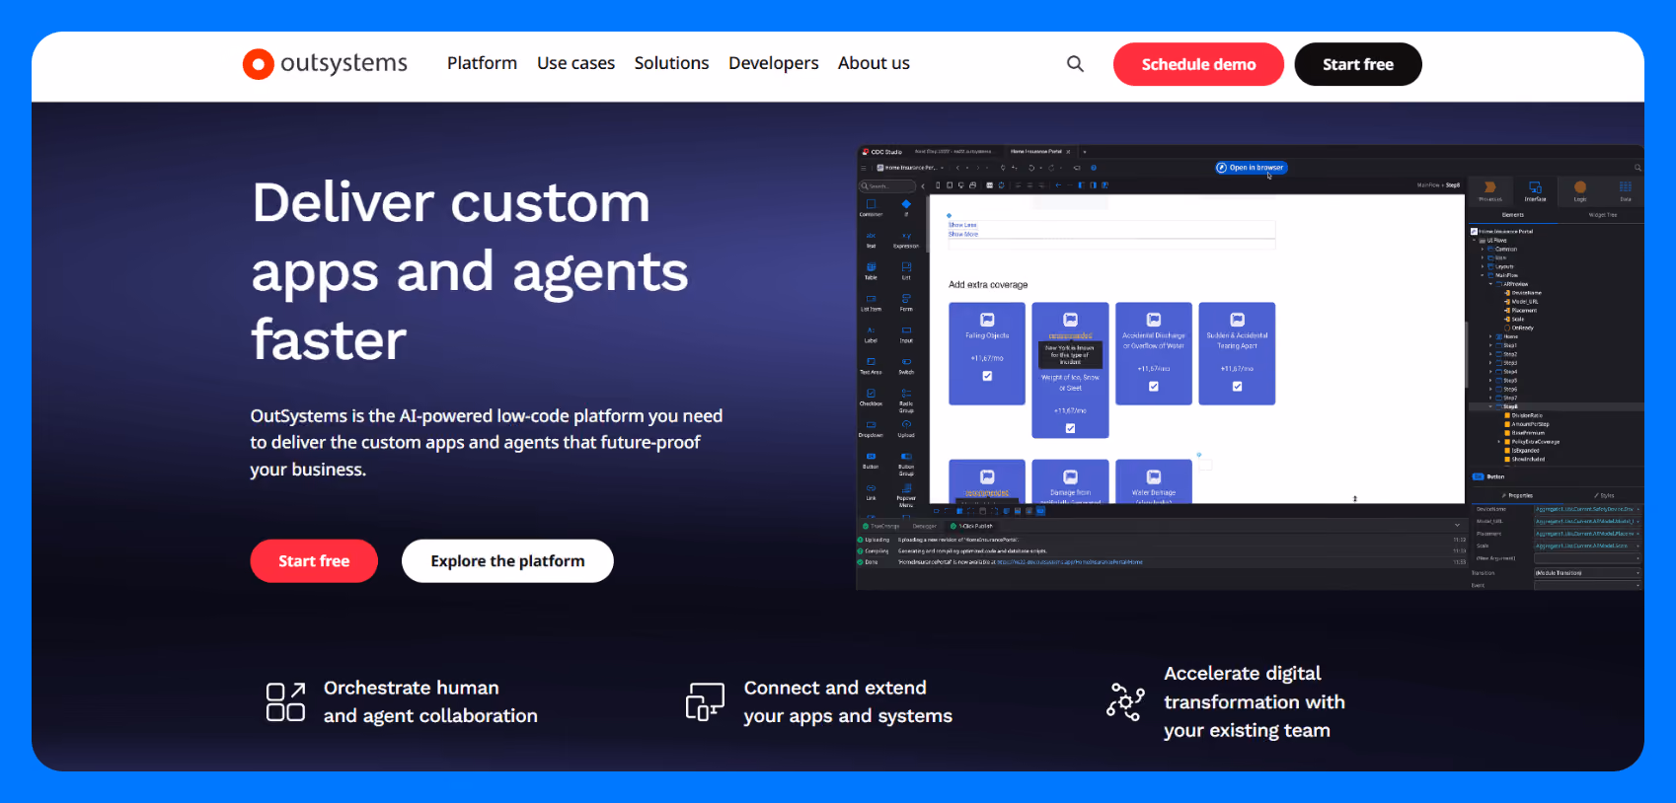Select the Button Group widget icon

click(906, 457)
